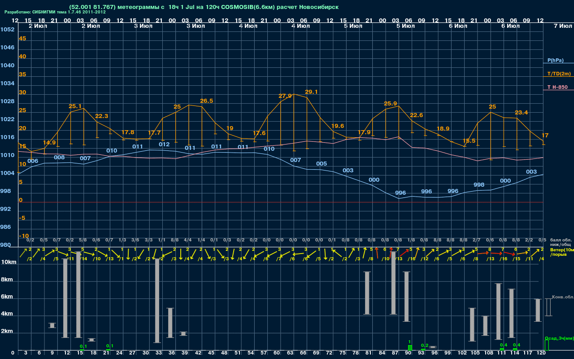Screen dimensions: 574x359
Task: Click the 22.3 temperature value
Action: (102, 116)
